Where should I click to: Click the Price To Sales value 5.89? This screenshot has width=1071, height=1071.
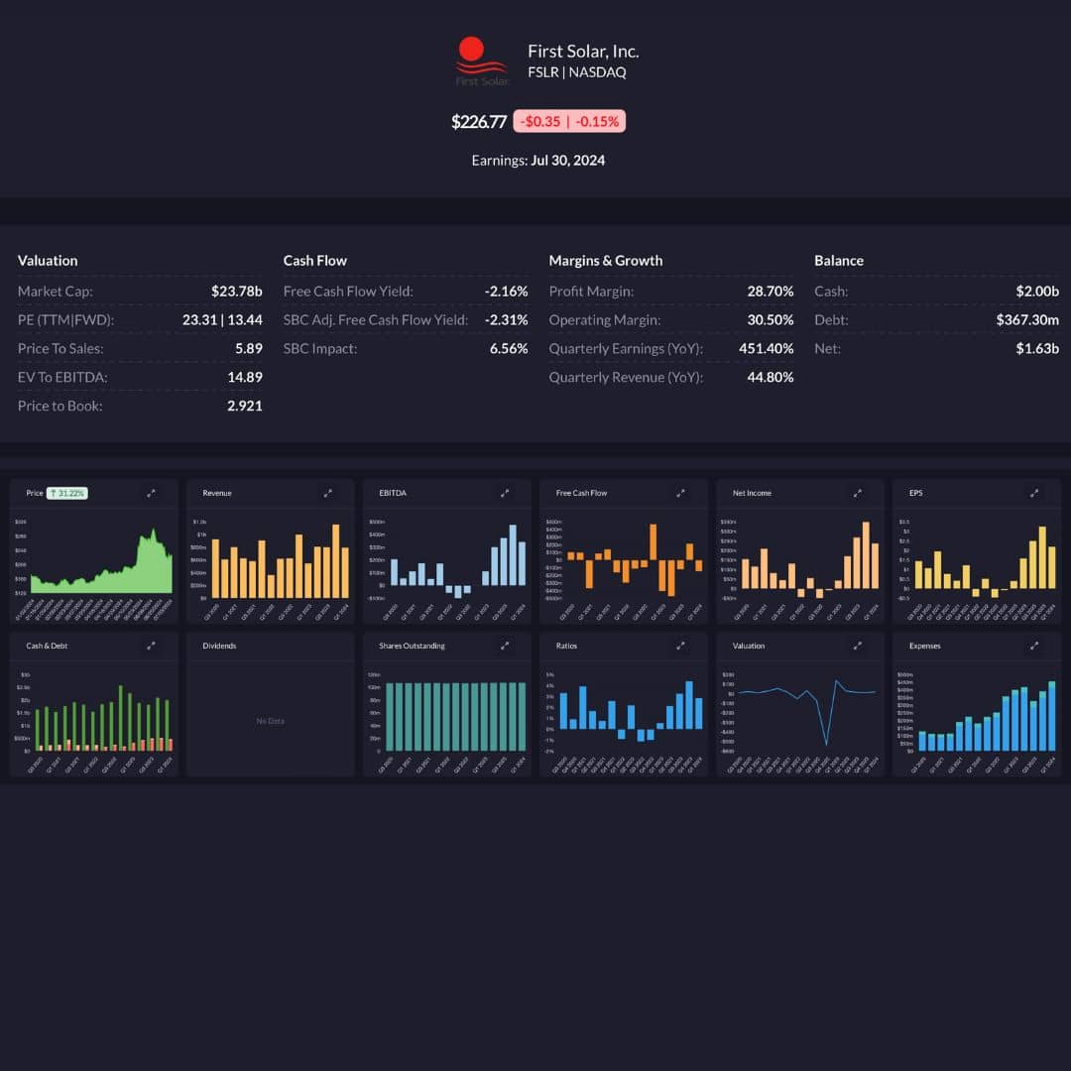click(x=249, y=348)
